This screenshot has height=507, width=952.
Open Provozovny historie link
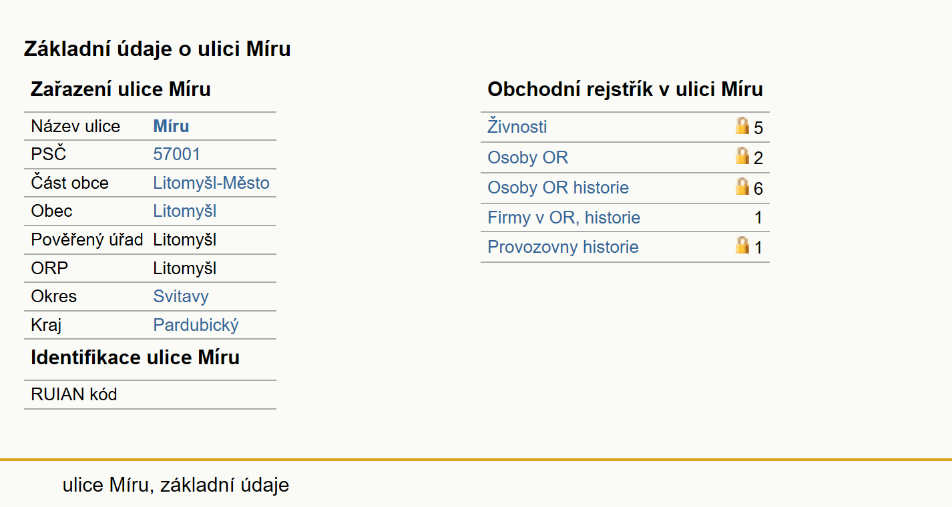(x=563, y=247)
